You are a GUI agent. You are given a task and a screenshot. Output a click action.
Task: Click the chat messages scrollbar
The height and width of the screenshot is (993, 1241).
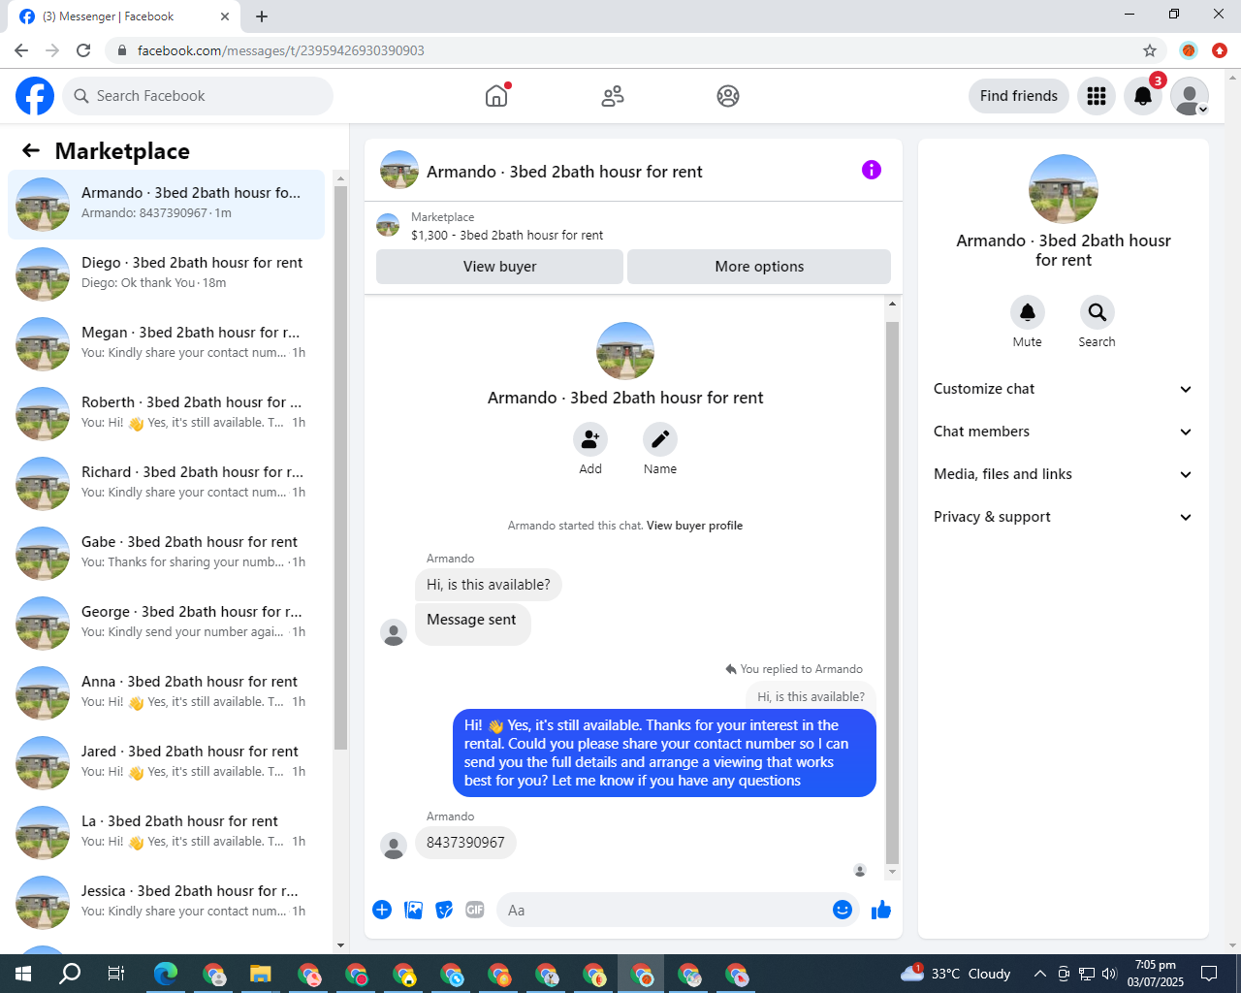(892, 592)
